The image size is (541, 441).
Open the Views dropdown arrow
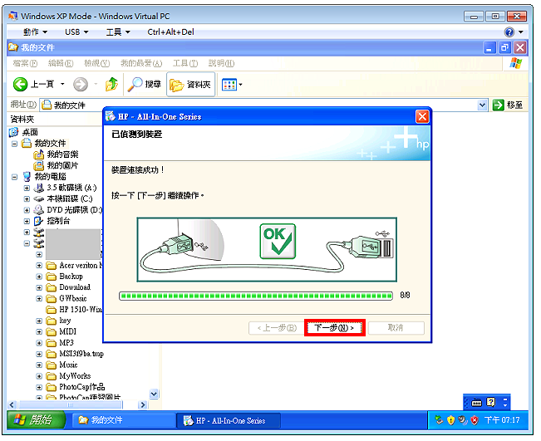(x=240, y=85)
